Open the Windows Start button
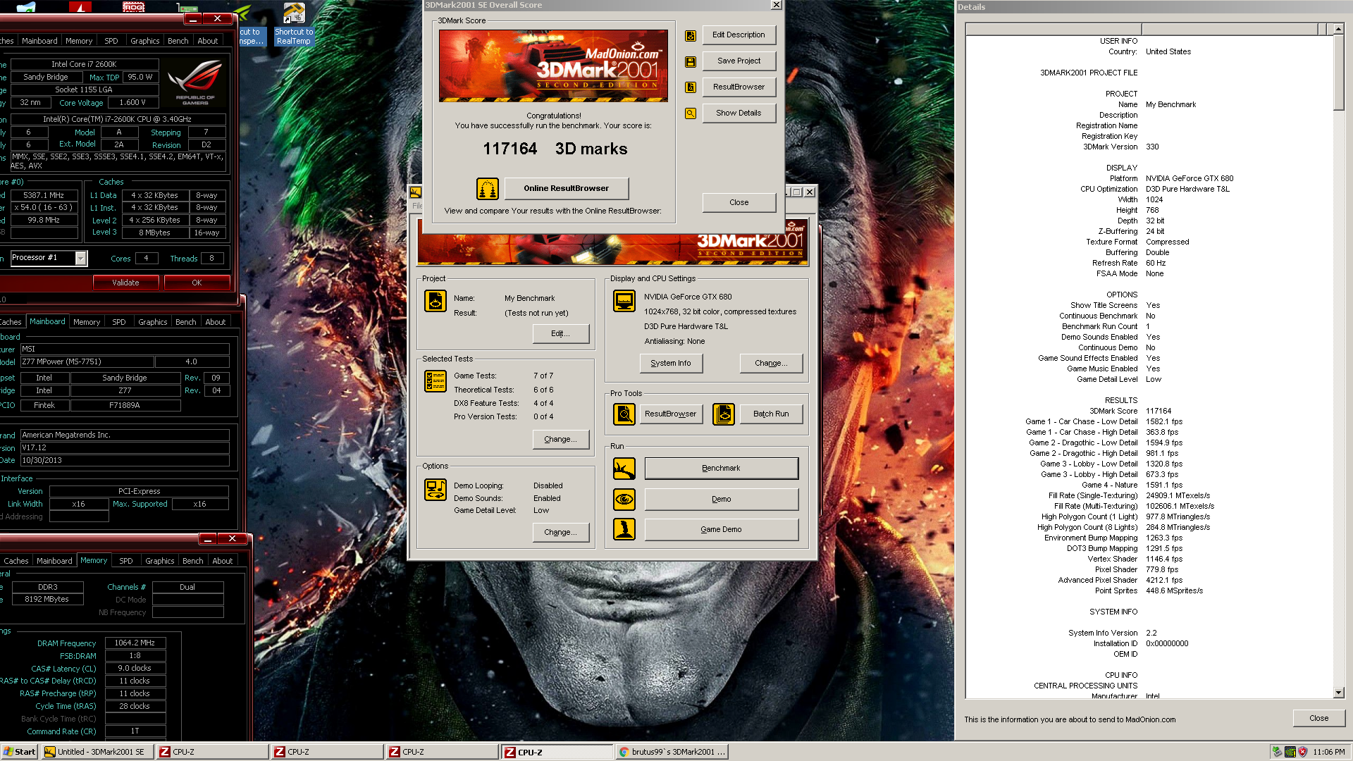The image size is (1353, 761). (19, 752)
